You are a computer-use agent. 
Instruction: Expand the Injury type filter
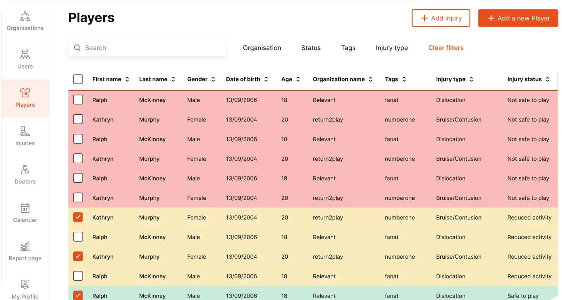point(391,48)
